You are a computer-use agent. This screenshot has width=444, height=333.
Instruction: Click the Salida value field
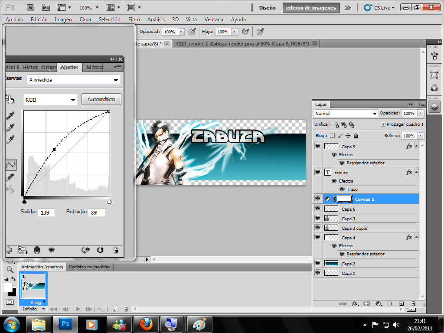(x=46, y=212)
